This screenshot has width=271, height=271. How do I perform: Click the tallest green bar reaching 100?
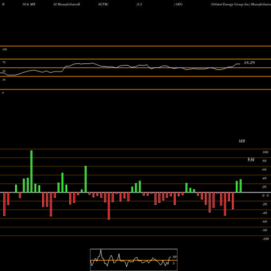point(31,171)
